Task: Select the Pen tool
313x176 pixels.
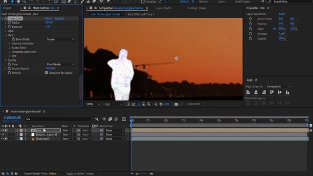Action: click(x=69, y=1)
